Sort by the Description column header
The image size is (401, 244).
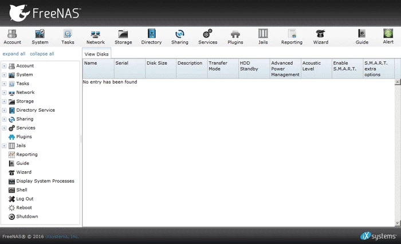(192, 69)
